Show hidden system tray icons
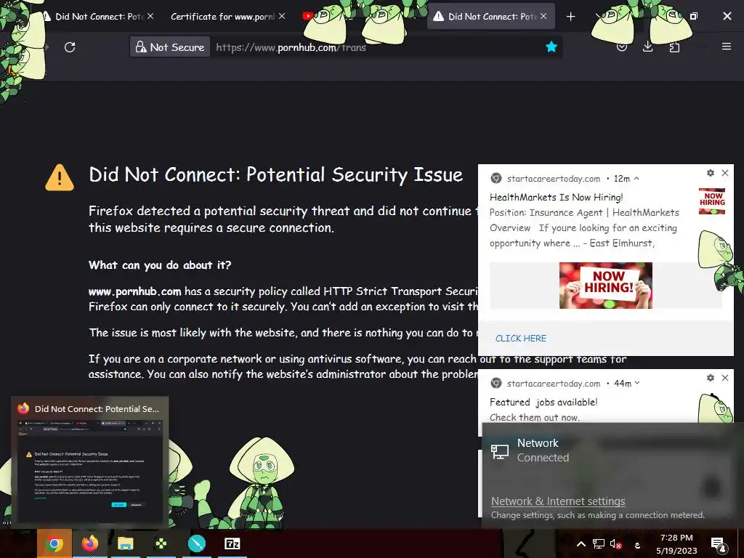 click(x=581, y=543)
